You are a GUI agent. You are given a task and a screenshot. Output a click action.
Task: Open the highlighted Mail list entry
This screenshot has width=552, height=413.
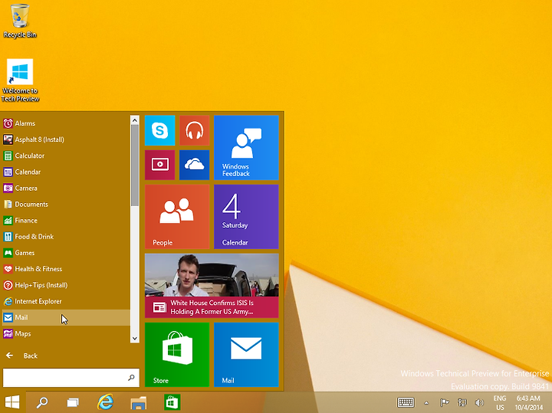click(66, 318)
